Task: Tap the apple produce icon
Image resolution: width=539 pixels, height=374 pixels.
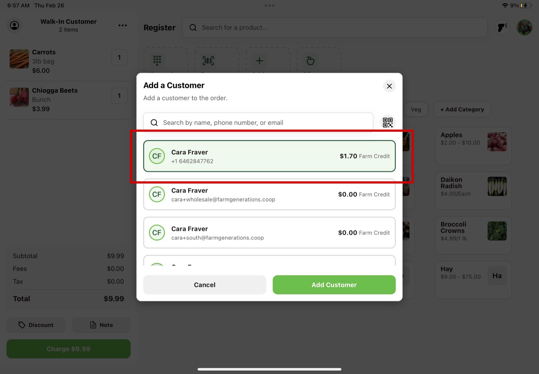Action: [x=310, y=61]
